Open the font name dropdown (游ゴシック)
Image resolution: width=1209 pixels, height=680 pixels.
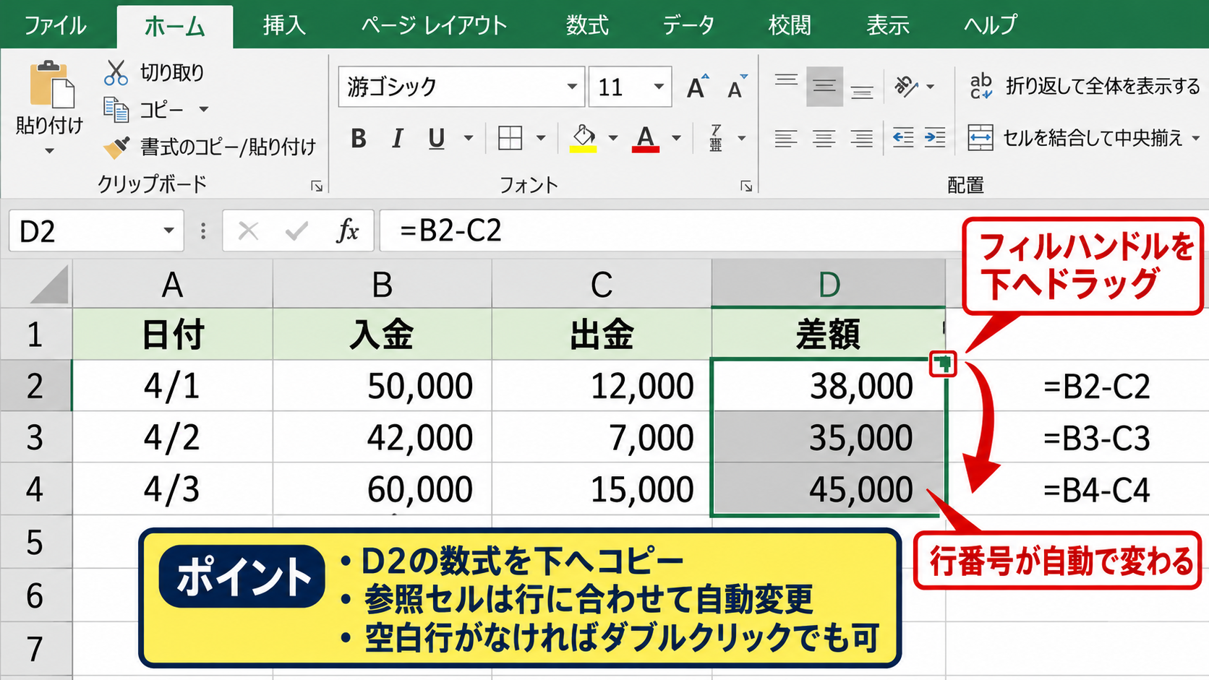pyautogui.click(x=572, y=87)
